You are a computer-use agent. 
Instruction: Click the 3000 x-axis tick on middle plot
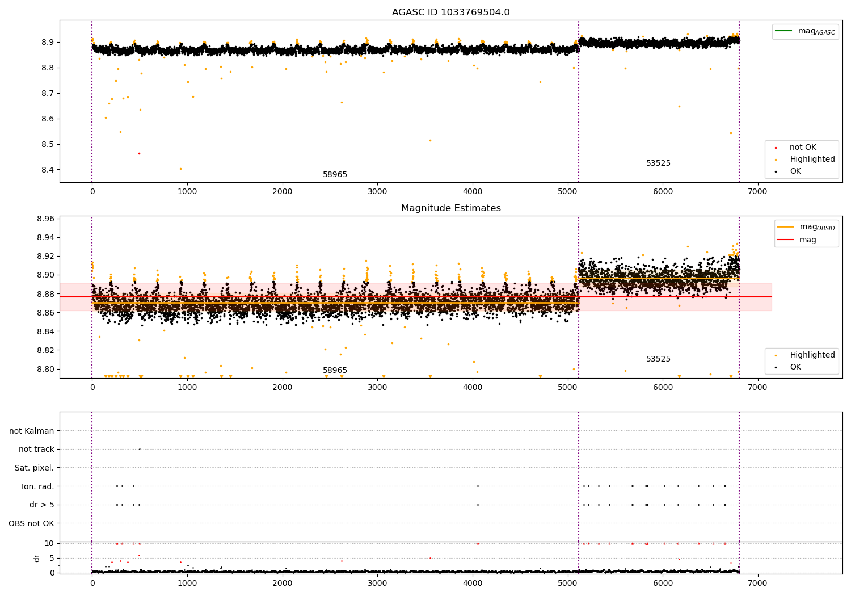(377, 388)
